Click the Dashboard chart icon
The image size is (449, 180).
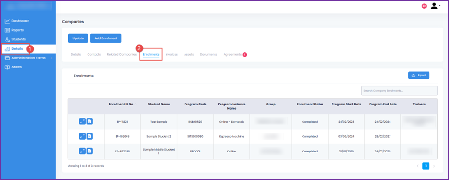(x=7, y=21)
